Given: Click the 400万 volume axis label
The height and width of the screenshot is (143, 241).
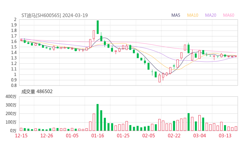Looking at the screenshot, I should click(11, 97).
